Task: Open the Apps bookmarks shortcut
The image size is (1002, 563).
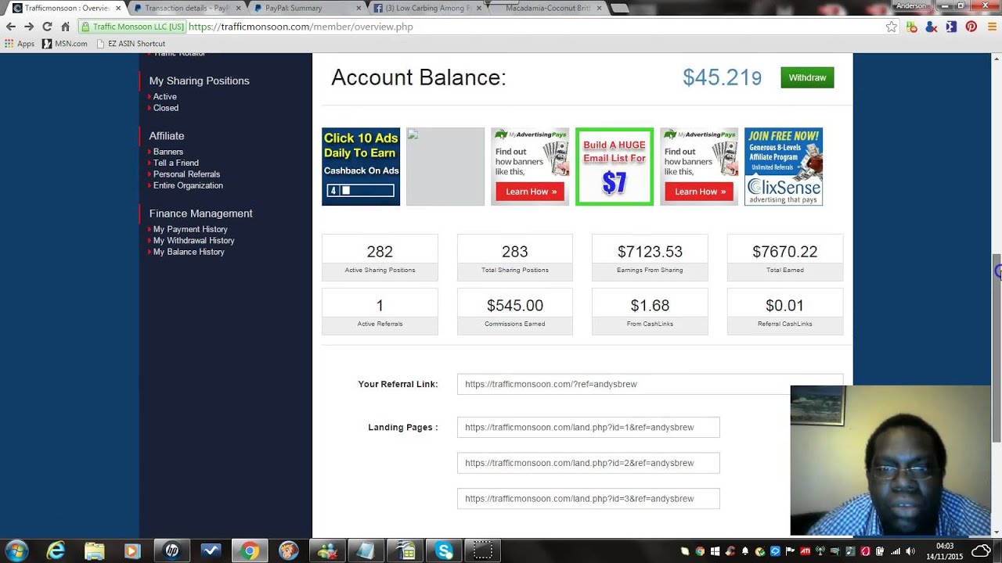Action: point(20,44)
